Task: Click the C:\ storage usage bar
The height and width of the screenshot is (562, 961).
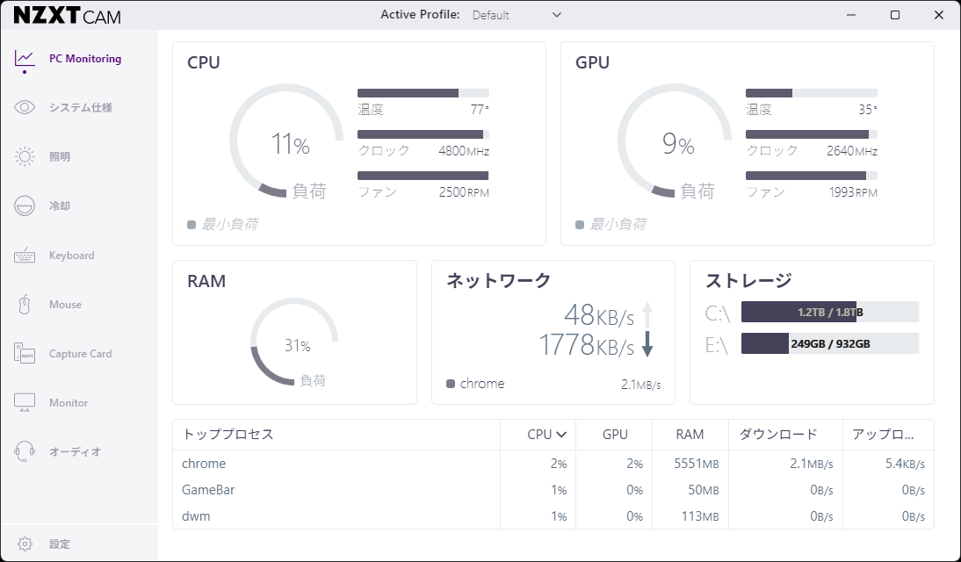Action: [829, 312]
